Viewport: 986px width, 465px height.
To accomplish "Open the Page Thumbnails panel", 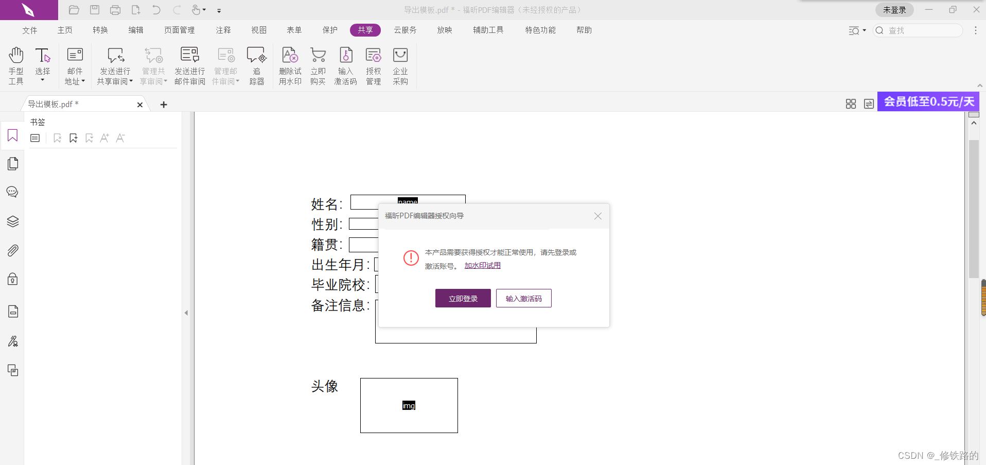I will click(12, 163).
